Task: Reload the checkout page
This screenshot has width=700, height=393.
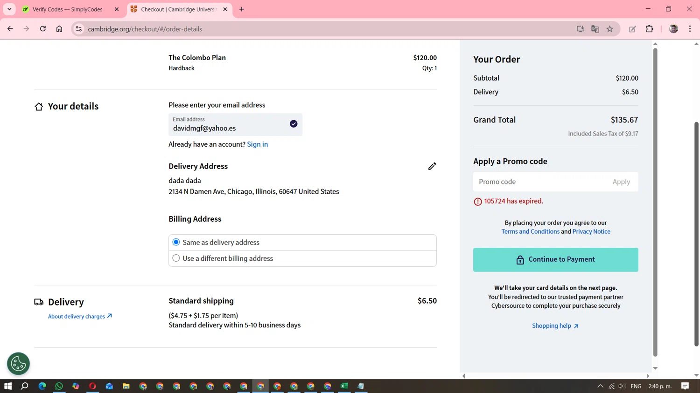Action: click(x=43, y=29)
